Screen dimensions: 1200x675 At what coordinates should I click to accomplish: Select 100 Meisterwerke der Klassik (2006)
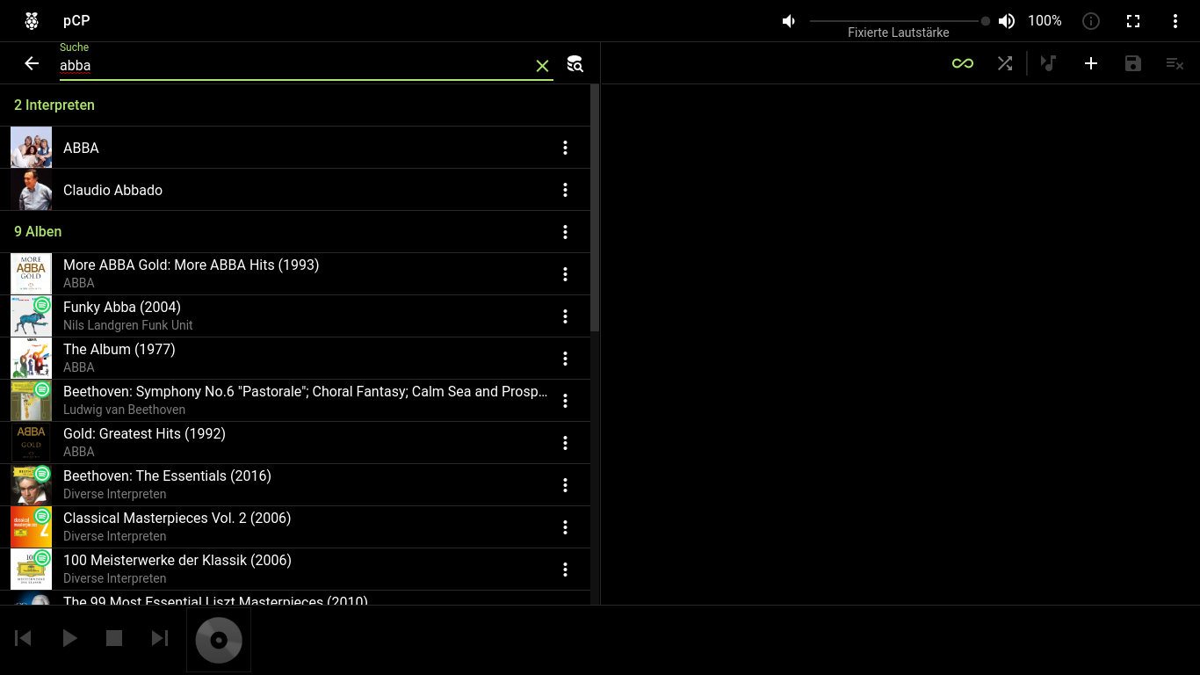click(295, 570)
